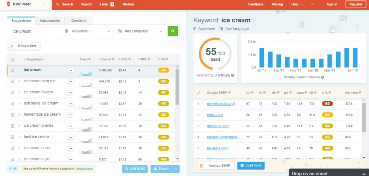Image resolution: width=369 pixels, height=176 pixels.
Task: Click arrow icon next to 'best ice cream'
Action: (x=70, y=137)
